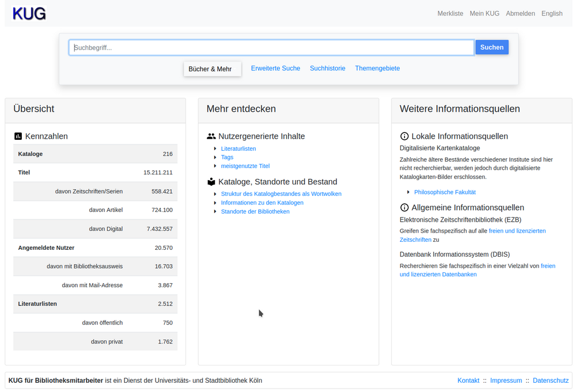
Task: Go to Themengebiete
Action: coord(377,68)
